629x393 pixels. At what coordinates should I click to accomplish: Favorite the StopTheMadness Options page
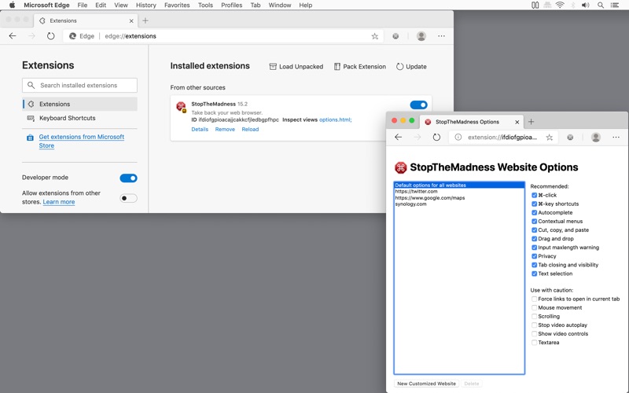coord(549,137)
